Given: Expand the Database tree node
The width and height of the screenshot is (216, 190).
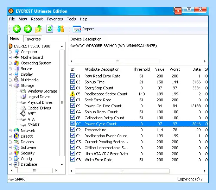Looking at the screenshot, I should click(10, 165).
